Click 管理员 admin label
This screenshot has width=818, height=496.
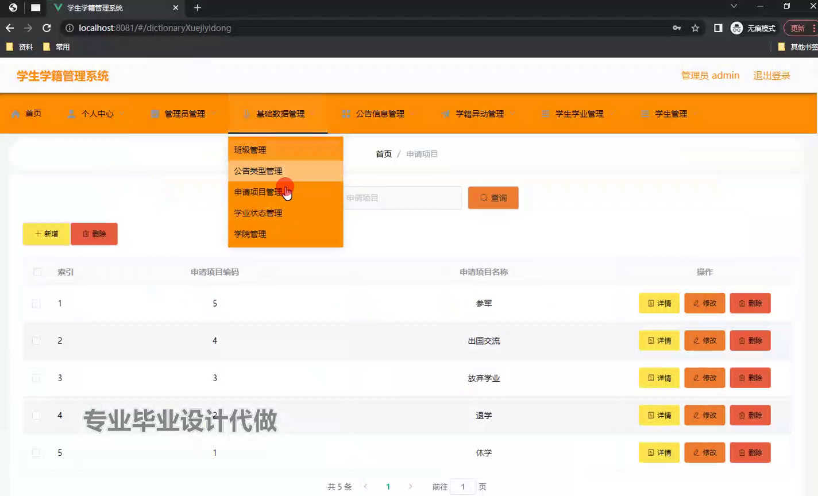coord(710,76)
